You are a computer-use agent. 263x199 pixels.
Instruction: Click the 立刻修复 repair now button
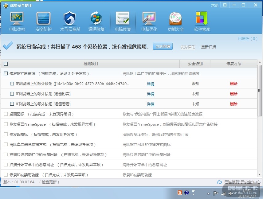coord(163,47)
